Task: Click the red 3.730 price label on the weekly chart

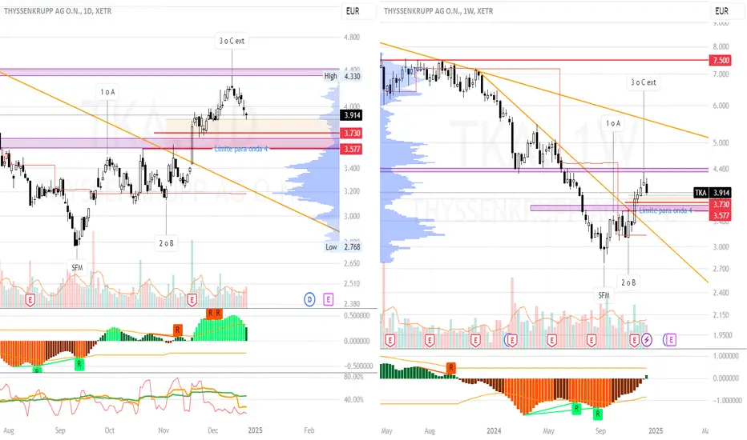Action: [x=721, y=204]
